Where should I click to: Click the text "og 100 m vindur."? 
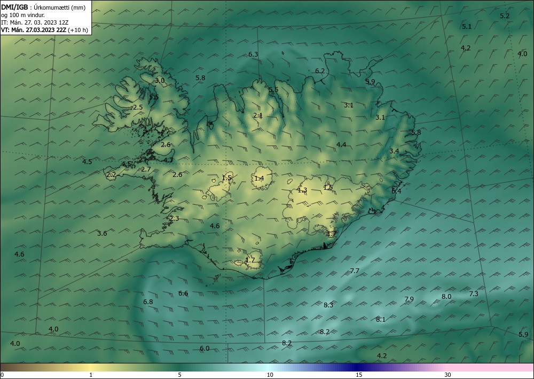(x=23, y=15)
